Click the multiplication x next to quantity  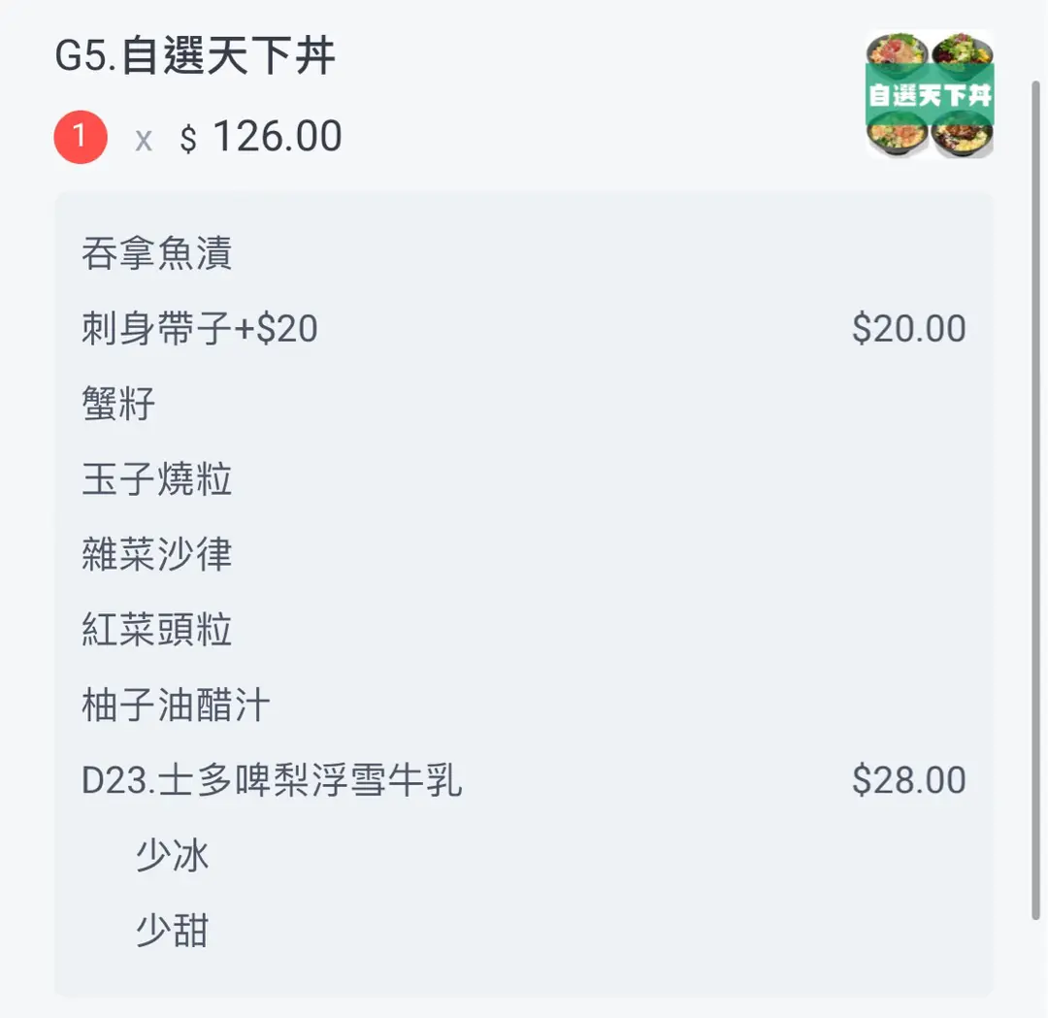coord(144,141)
